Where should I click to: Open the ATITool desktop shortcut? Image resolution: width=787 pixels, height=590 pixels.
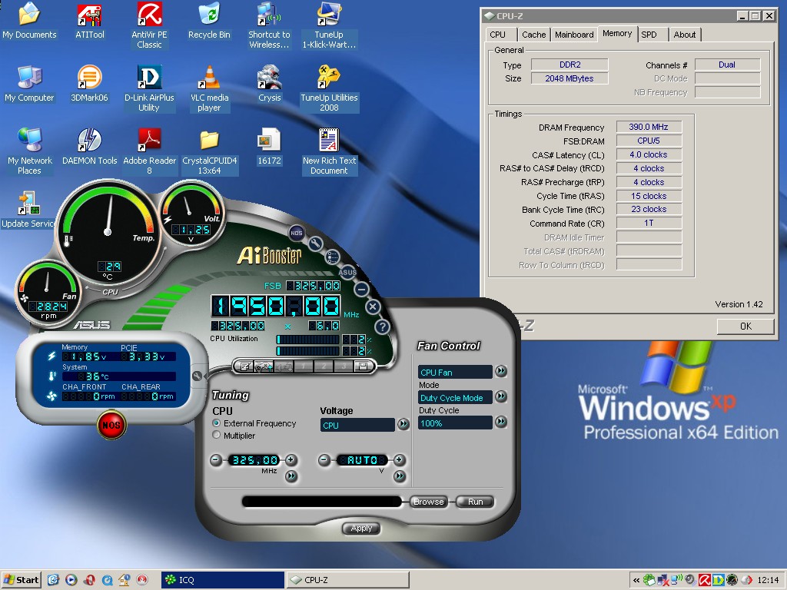pos(90,22)
